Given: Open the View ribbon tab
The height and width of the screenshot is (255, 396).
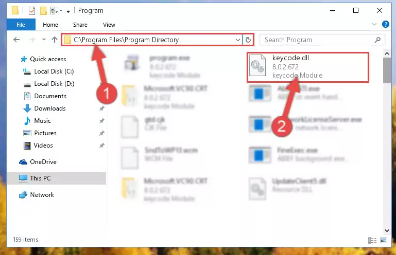Looking at the screenshot, I should [x=109, y=25].
